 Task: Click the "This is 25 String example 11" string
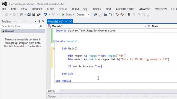[x=144, y=59]
